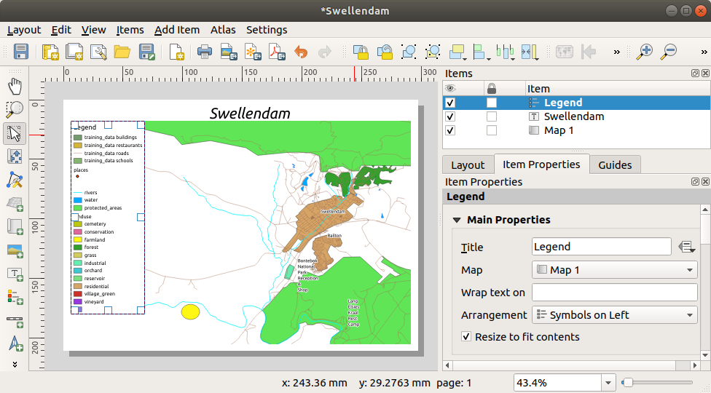Open the Arrangement dropdown

point(615,315)
